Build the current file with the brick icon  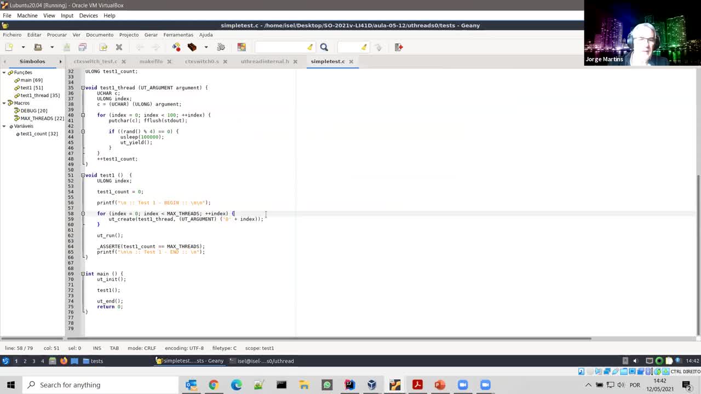(192, 47)
